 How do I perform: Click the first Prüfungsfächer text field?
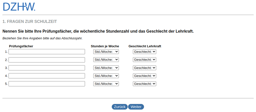(47, 52)
